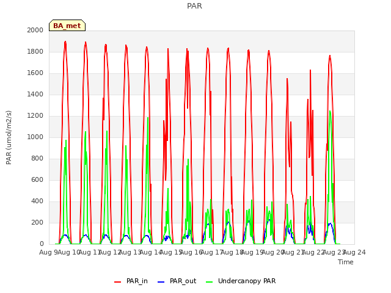Click the y-axis label PAR (umol/m2/s)
This screenshot has height=293, width=391.
tap(9, 137)
